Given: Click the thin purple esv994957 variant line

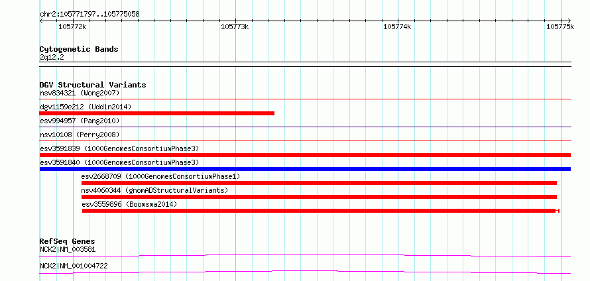Looking at the screenshot, I should pos(305,127).
